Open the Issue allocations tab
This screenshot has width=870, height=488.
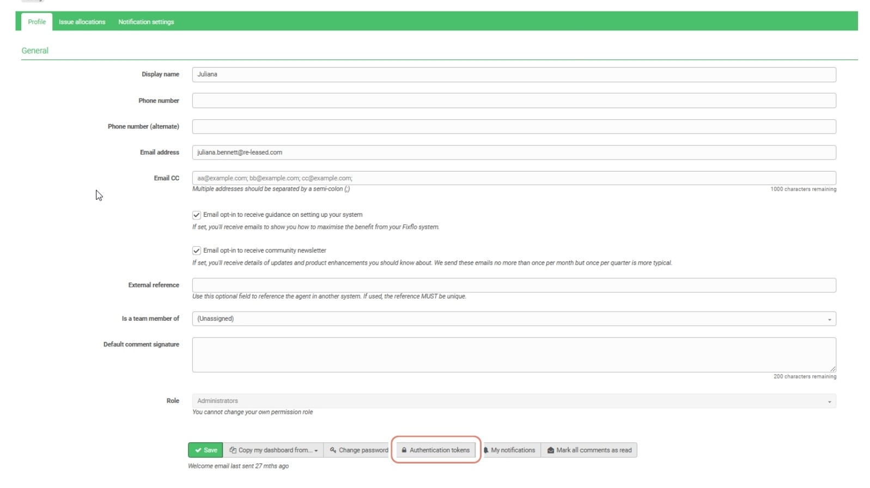click(x=82, y=22)
